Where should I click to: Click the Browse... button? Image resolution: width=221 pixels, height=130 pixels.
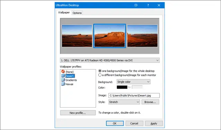tap(150, 102)
